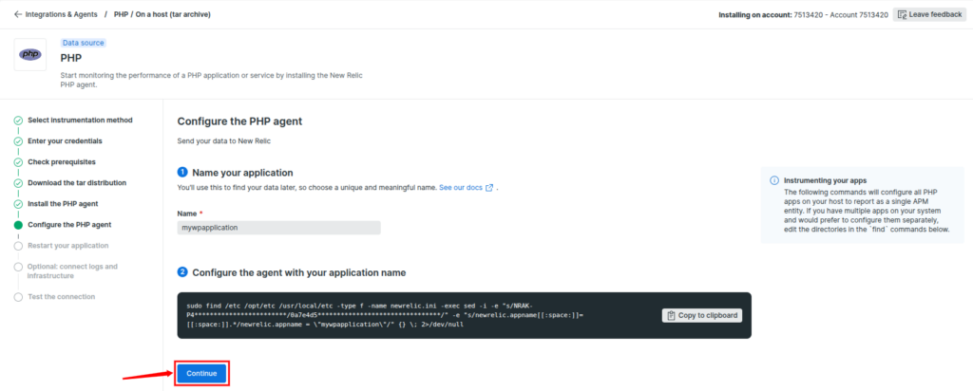The height and width of the screenshot is (391, 973).
Task: Open the Restart your application step
Action: [68, 246]
